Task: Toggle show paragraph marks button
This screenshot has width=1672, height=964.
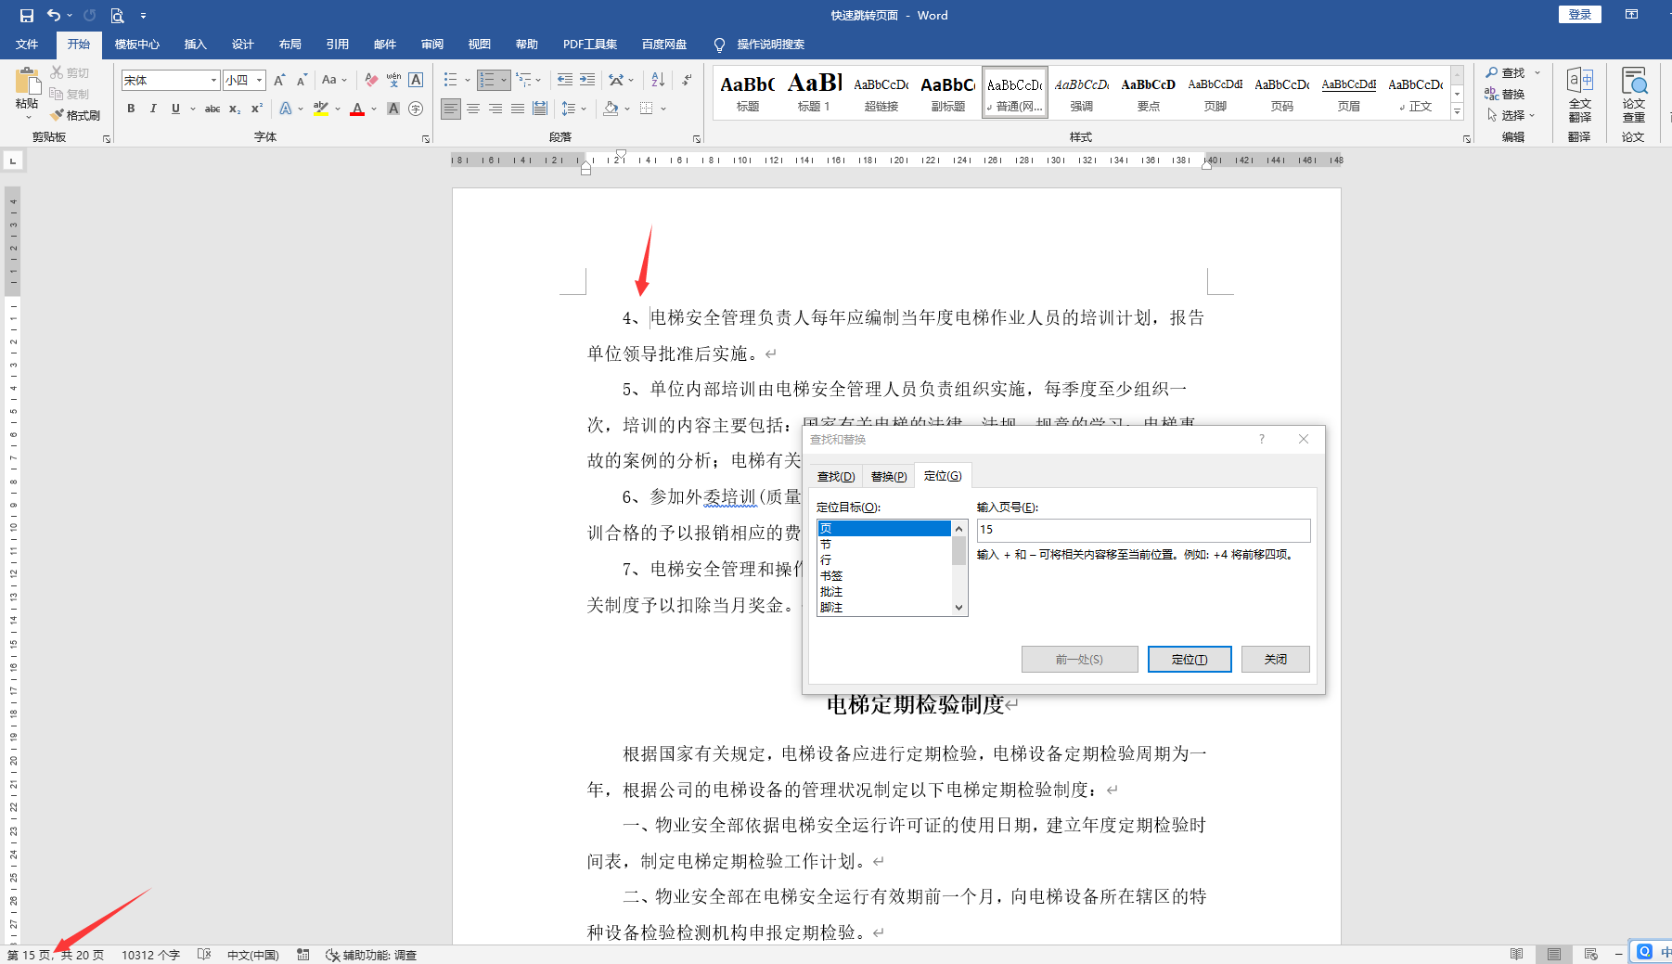Action: (687, 80)
